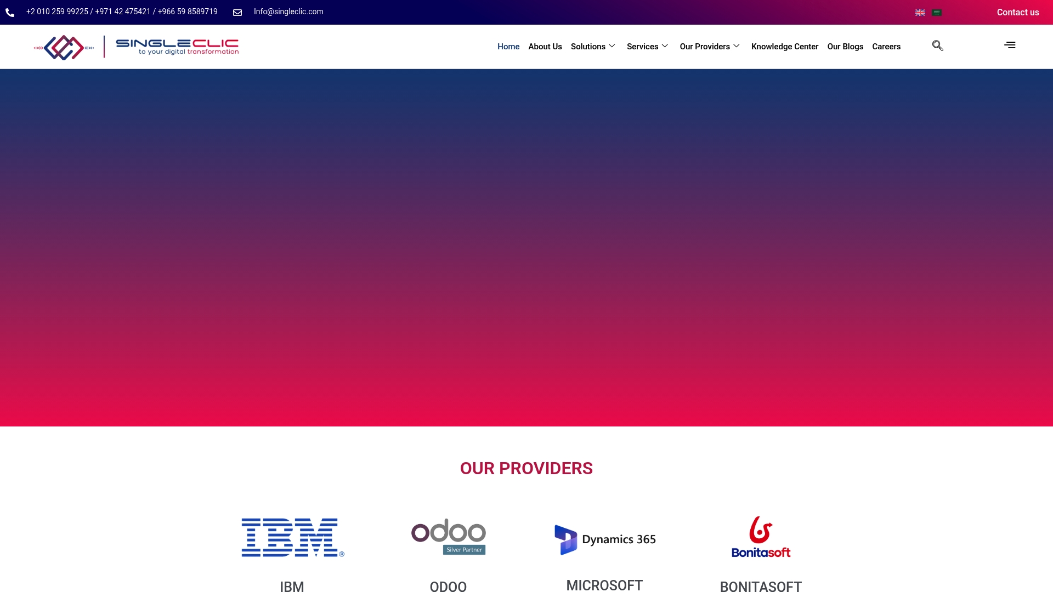The height and width of the screenshot is (592, 1053).
Task: Open the Careers page
Action: 886,47
